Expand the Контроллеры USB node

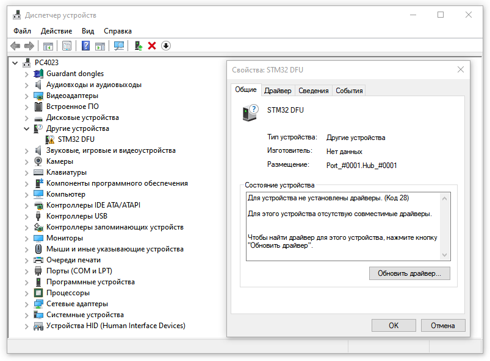coord(26,216)
